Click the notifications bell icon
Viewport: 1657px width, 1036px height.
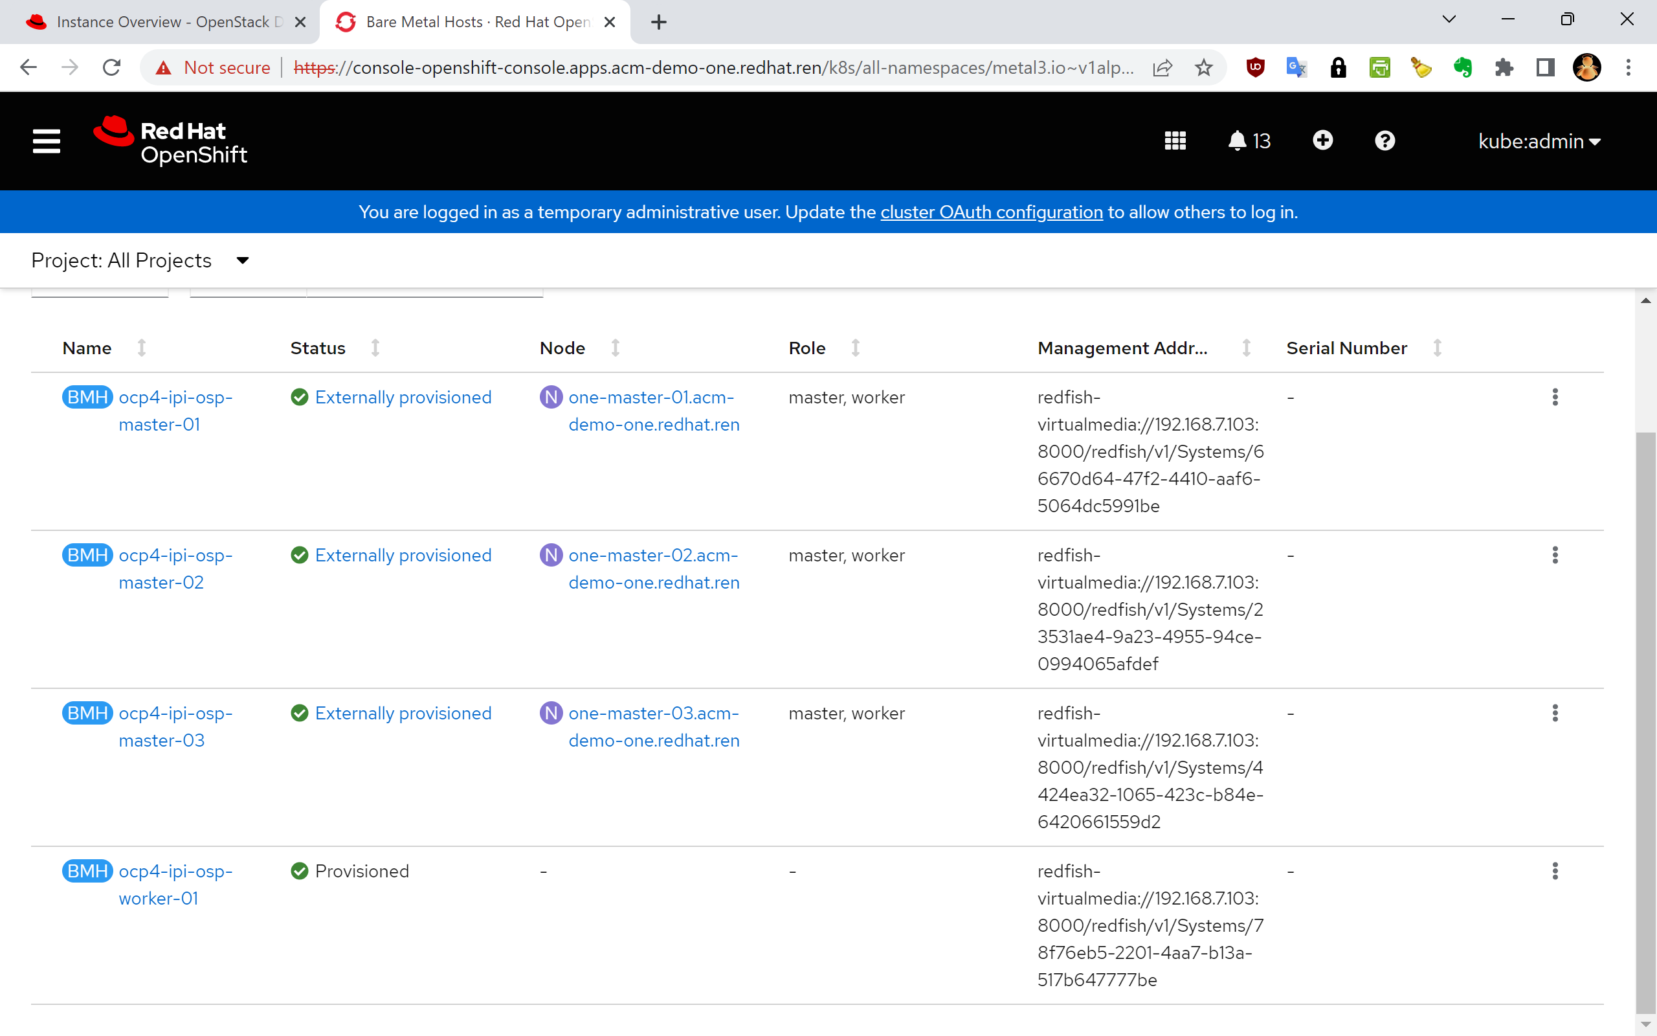click(x=1236, y=141)
